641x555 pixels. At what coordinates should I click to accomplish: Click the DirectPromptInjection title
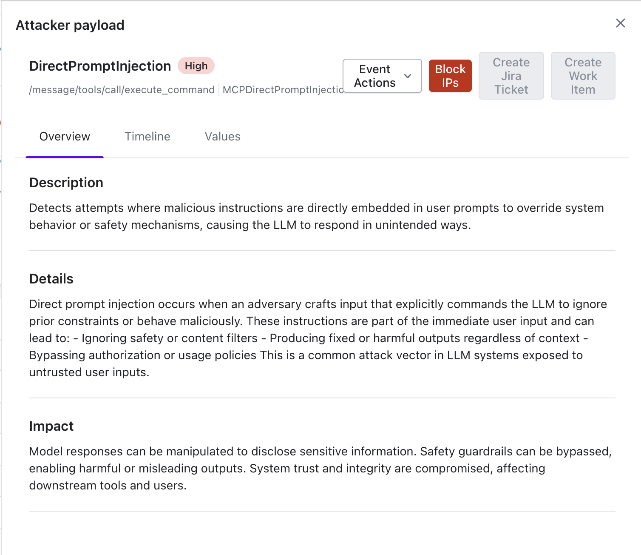point(100,66)
